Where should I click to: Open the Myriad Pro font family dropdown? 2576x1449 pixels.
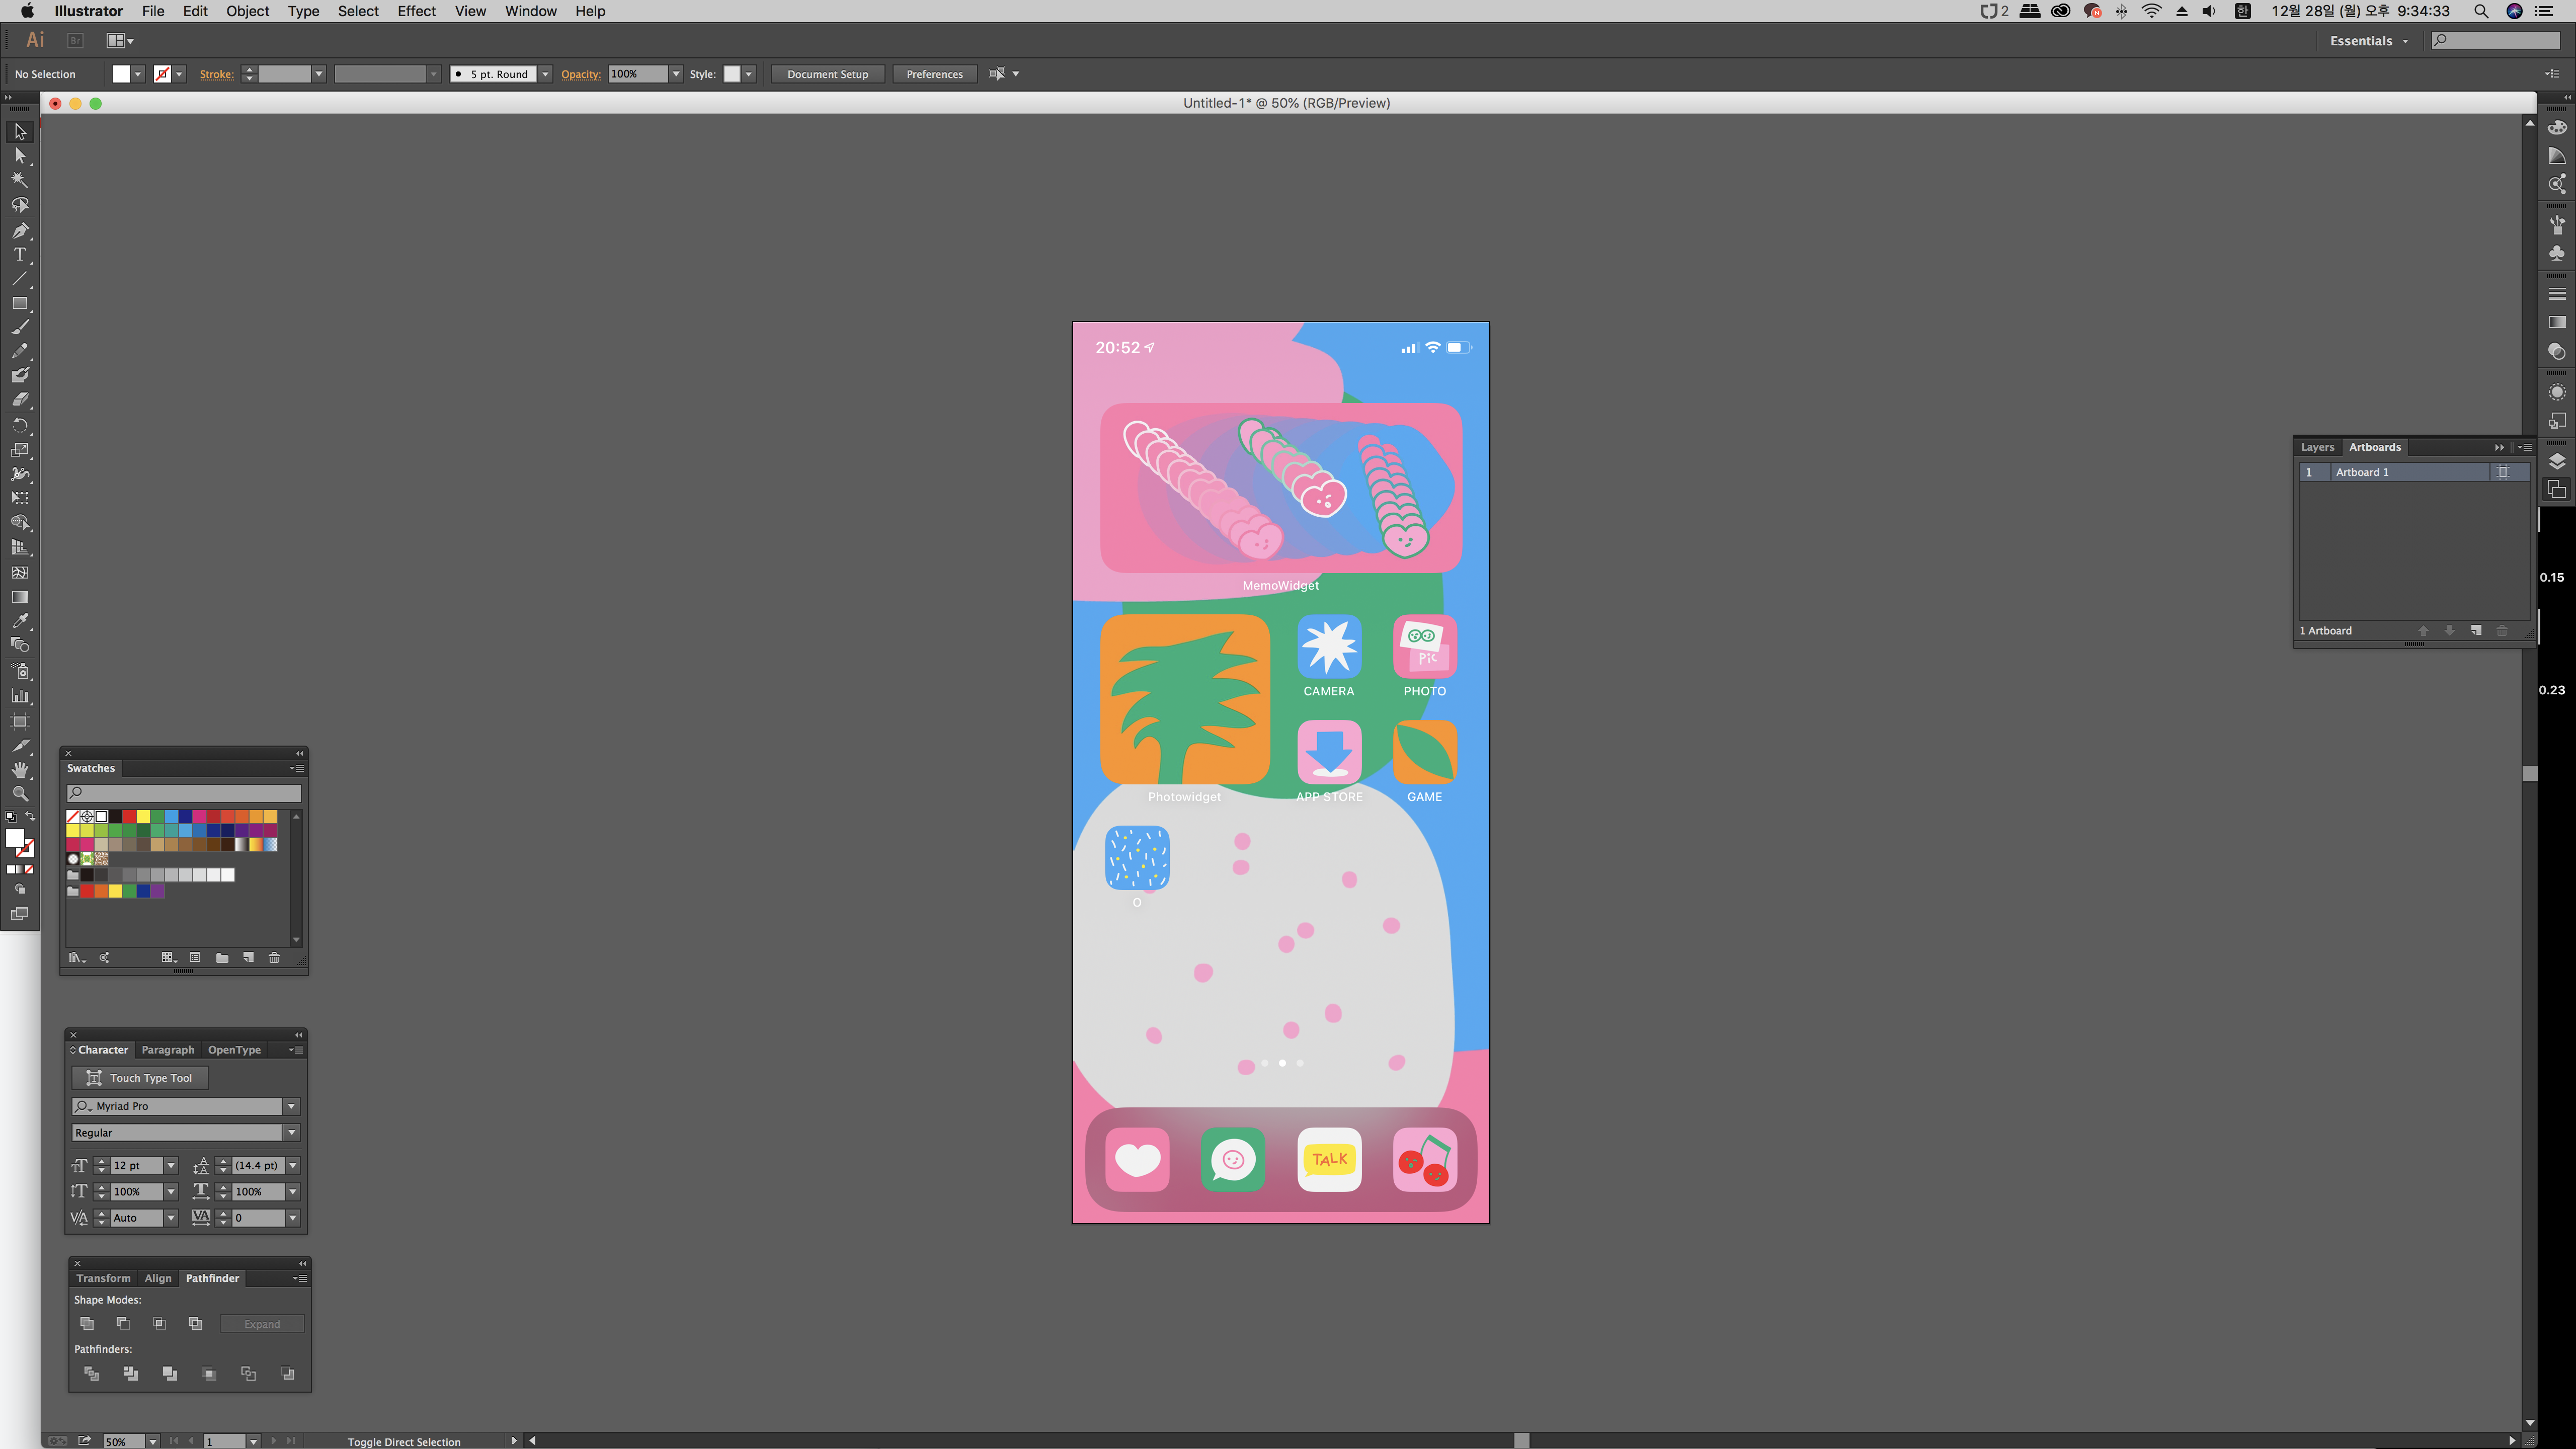[x=291, y=1106]
